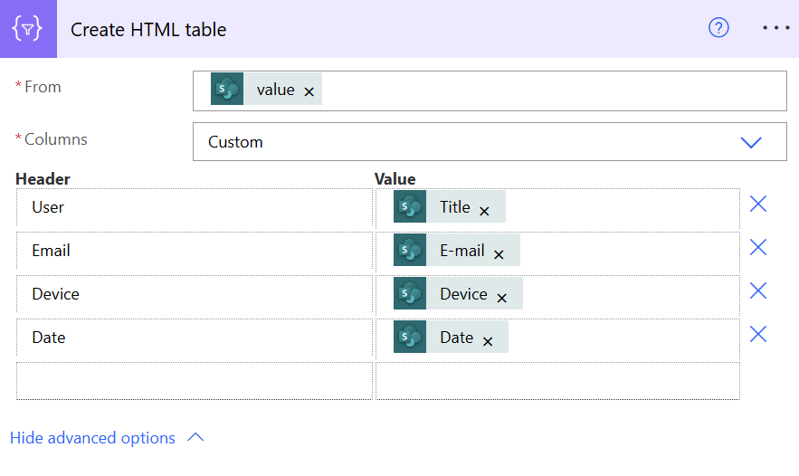799x476 pixels.
Task: Click the Create HTML table action icon
Action: click(x=28, y=29)
